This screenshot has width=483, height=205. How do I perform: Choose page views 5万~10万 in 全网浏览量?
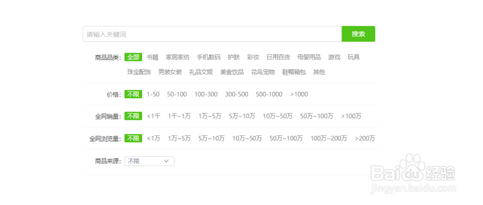tap(212, 138)
